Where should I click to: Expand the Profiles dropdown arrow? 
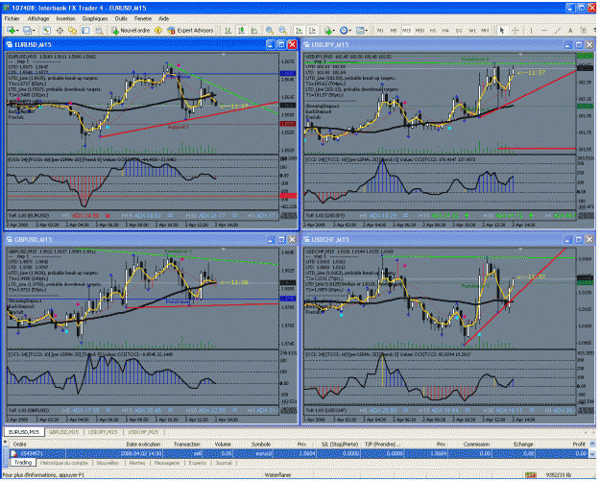[x=34, y=31]
